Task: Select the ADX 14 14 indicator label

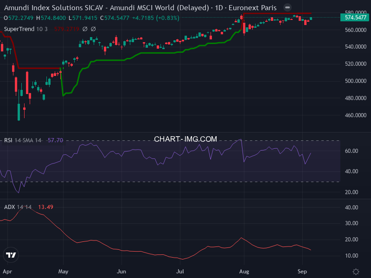Action: click(x=18, y=207)
